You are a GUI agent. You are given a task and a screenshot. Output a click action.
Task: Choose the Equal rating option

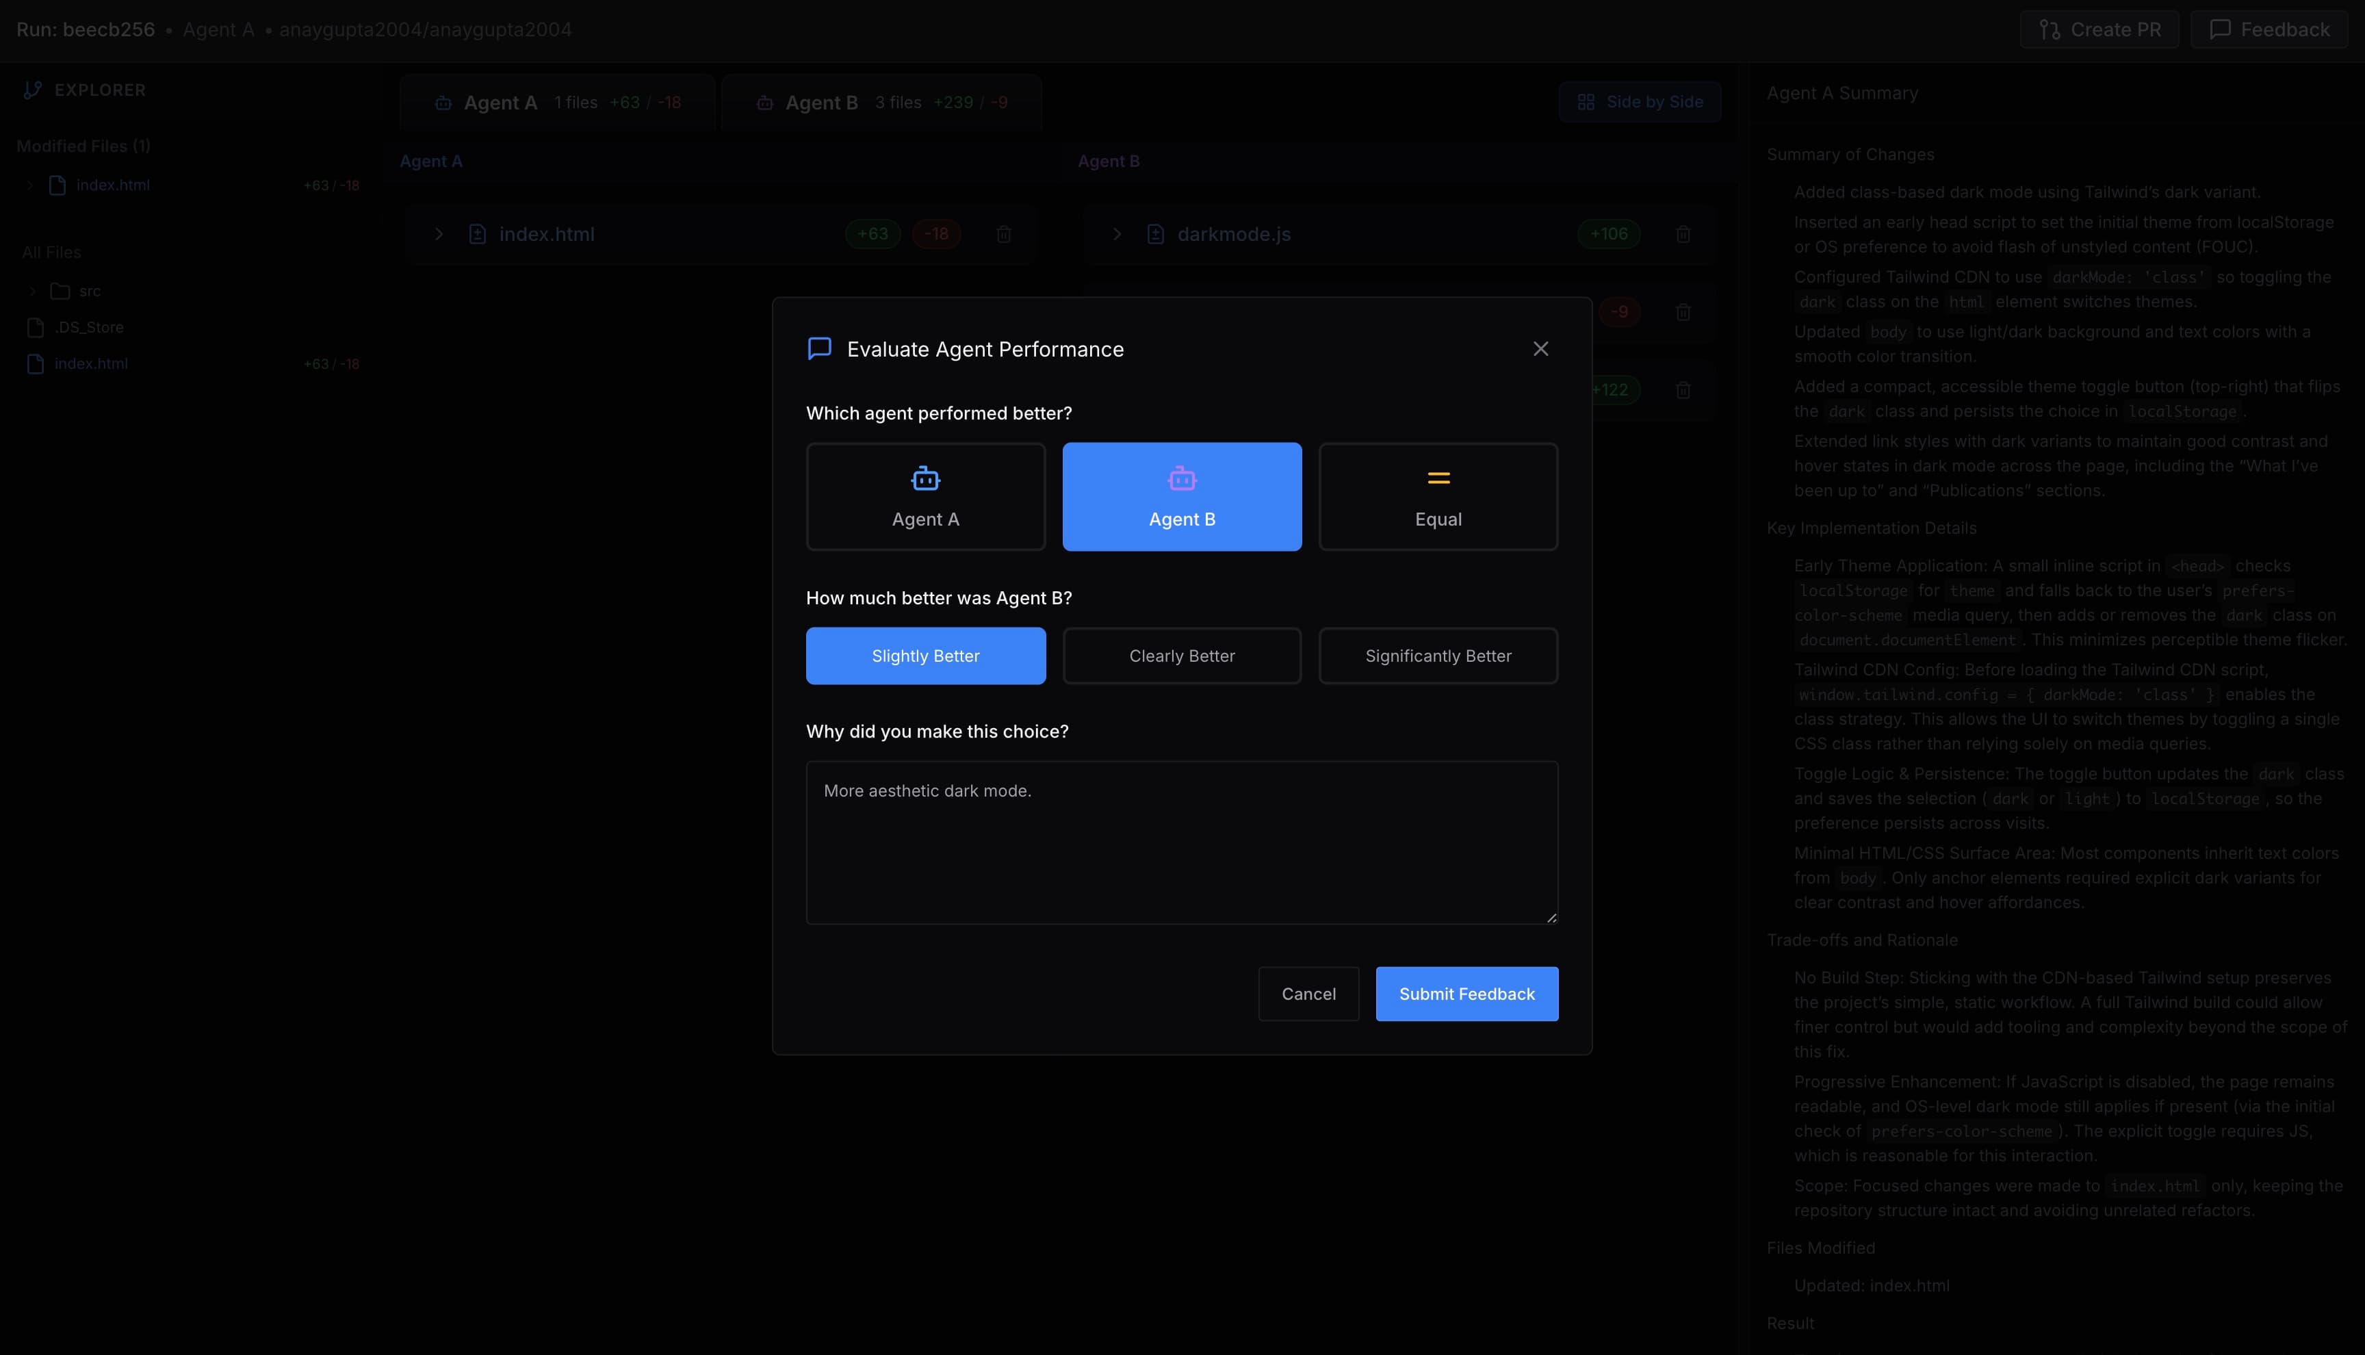coord(1438,496)
